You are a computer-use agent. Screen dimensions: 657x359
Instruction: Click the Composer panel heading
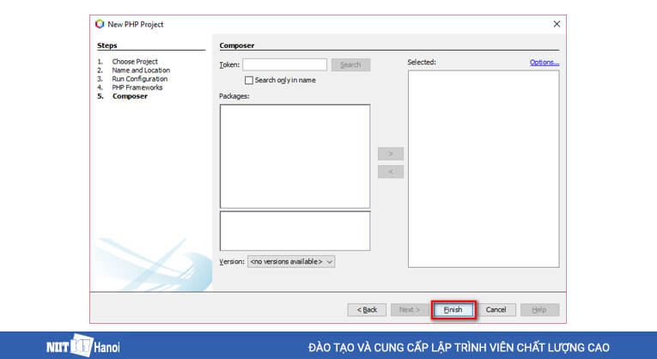pos(237,46)
